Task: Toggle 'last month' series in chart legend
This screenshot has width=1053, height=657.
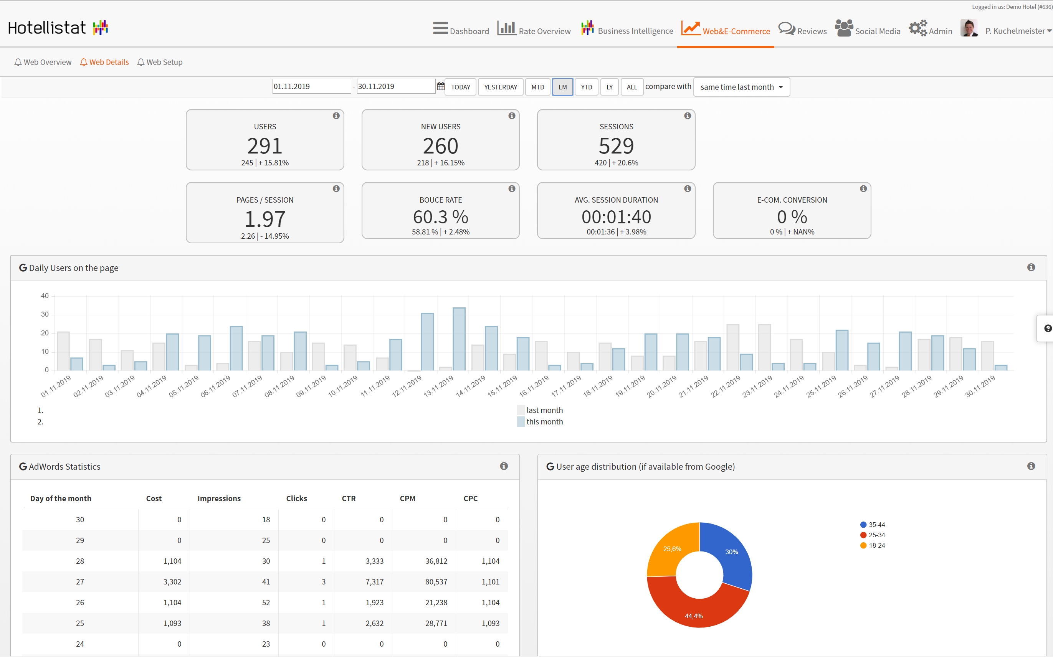Action: coord(544,410)
